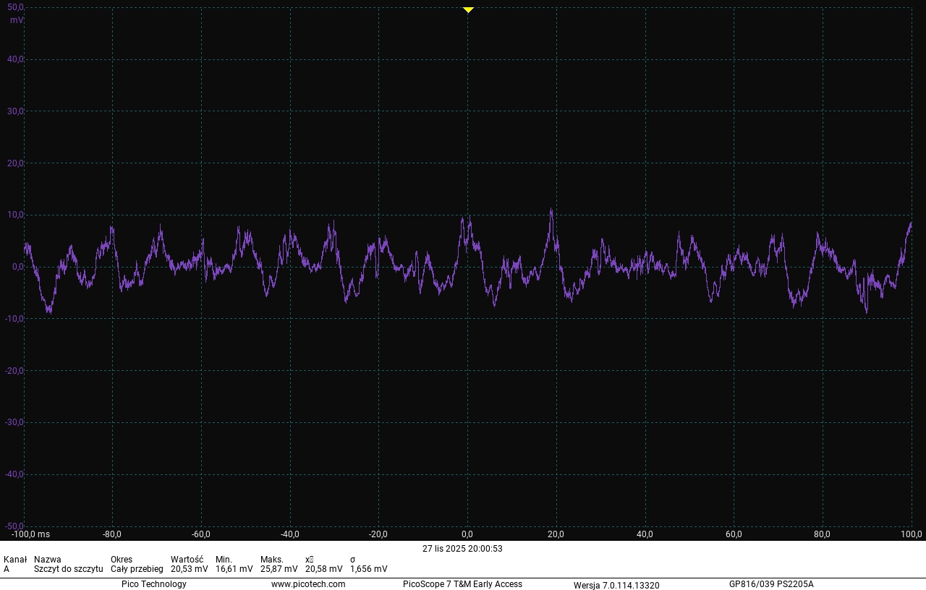Select the 20,53 mV measurement value
926x590 pixels.
(x=189, y=569)
